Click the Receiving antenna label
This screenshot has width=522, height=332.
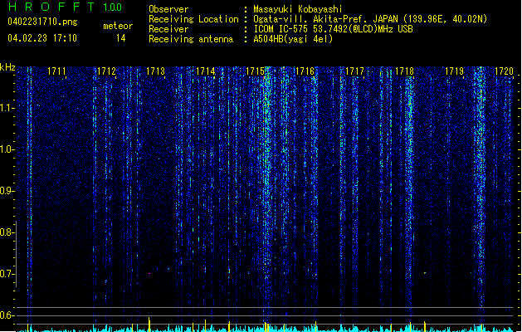(x=191, y=39)
